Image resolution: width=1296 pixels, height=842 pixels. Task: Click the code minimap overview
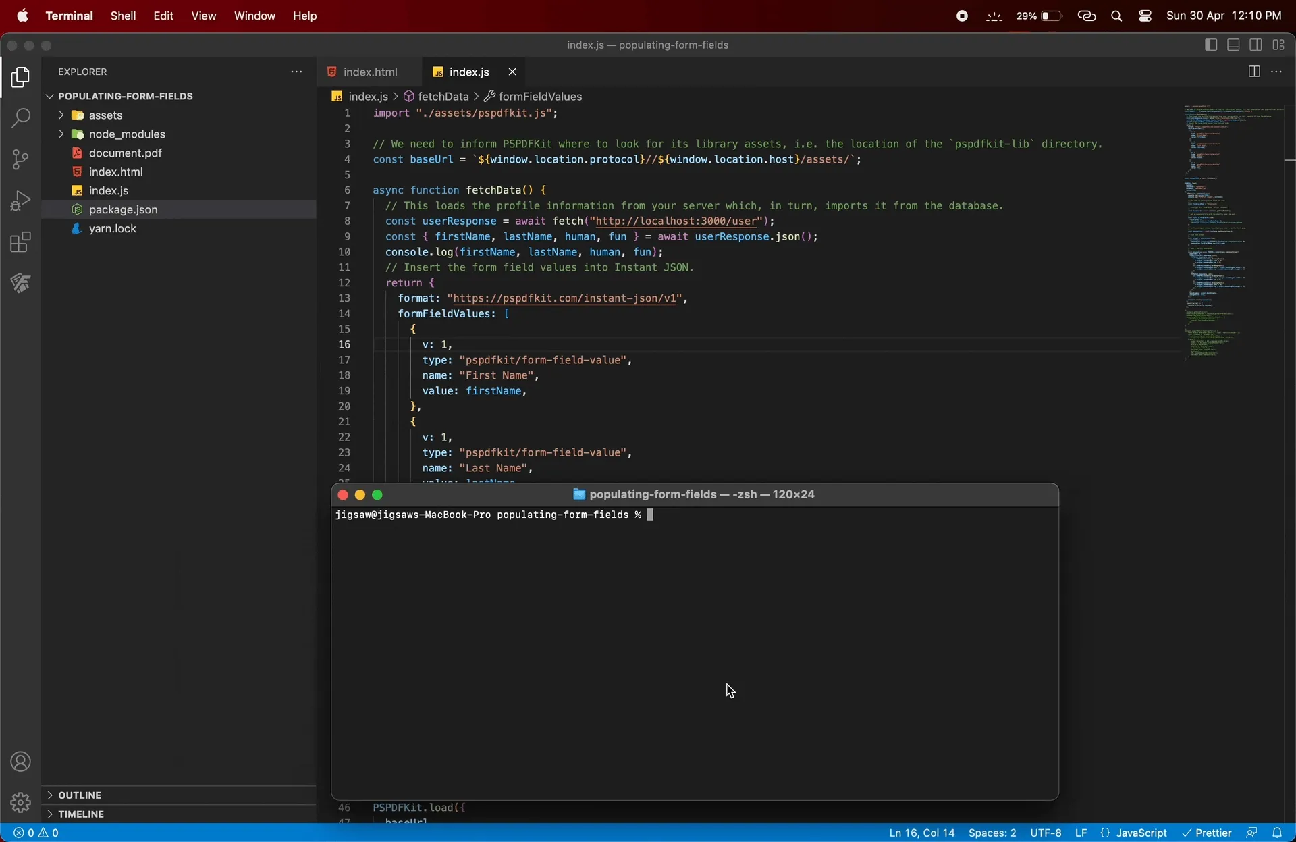coord(1215,230)
